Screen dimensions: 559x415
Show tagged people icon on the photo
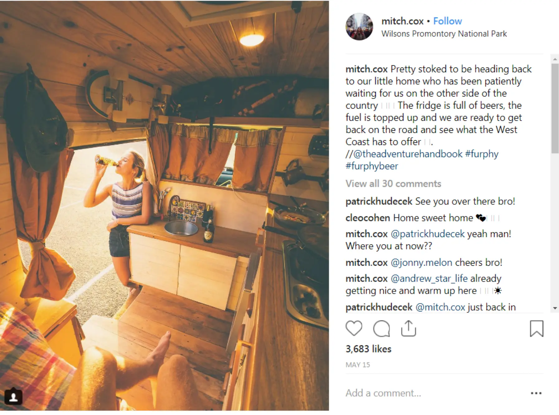point(13,397)
